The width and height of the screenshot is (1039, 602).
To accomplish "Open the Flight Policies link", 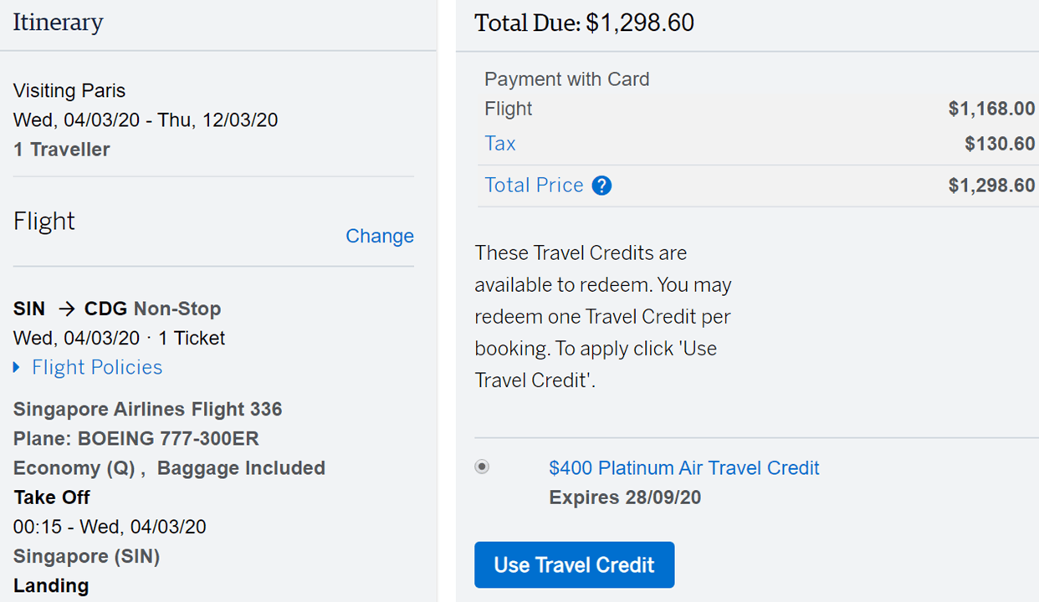I will 97,368.
